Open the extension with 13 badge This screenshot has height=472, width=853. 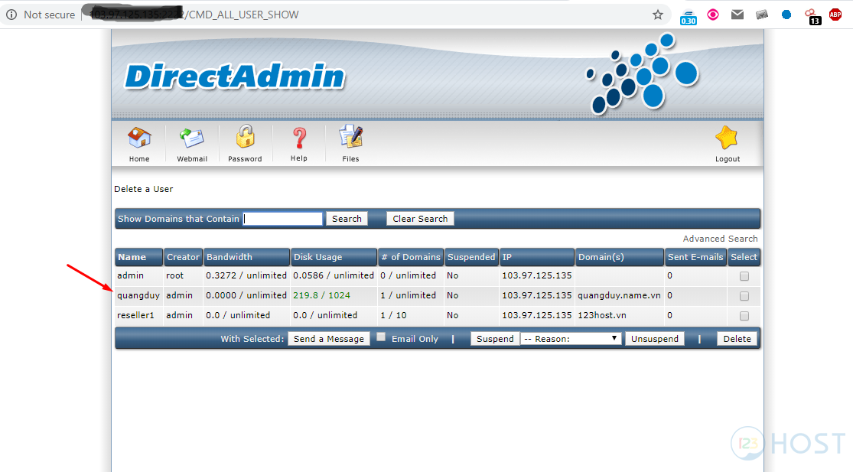pyautogui.click(x=812, y=17)
